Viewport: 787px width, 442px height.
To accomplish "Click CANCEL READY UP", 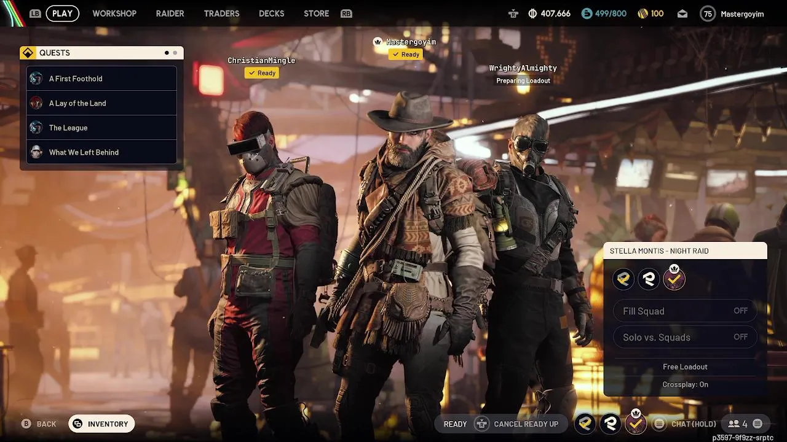I will (x=526, y=424).
